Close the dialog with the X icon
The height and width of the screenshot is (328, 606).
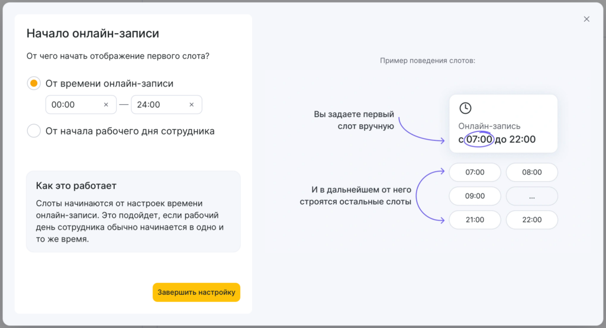[586, 19]
